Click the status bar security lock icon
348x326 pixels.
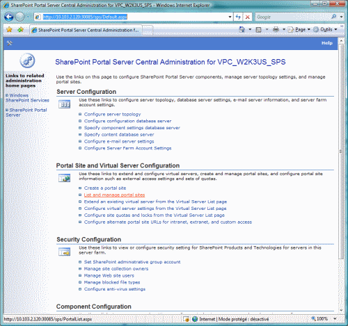pyautogui.click(x=187, y=319)
